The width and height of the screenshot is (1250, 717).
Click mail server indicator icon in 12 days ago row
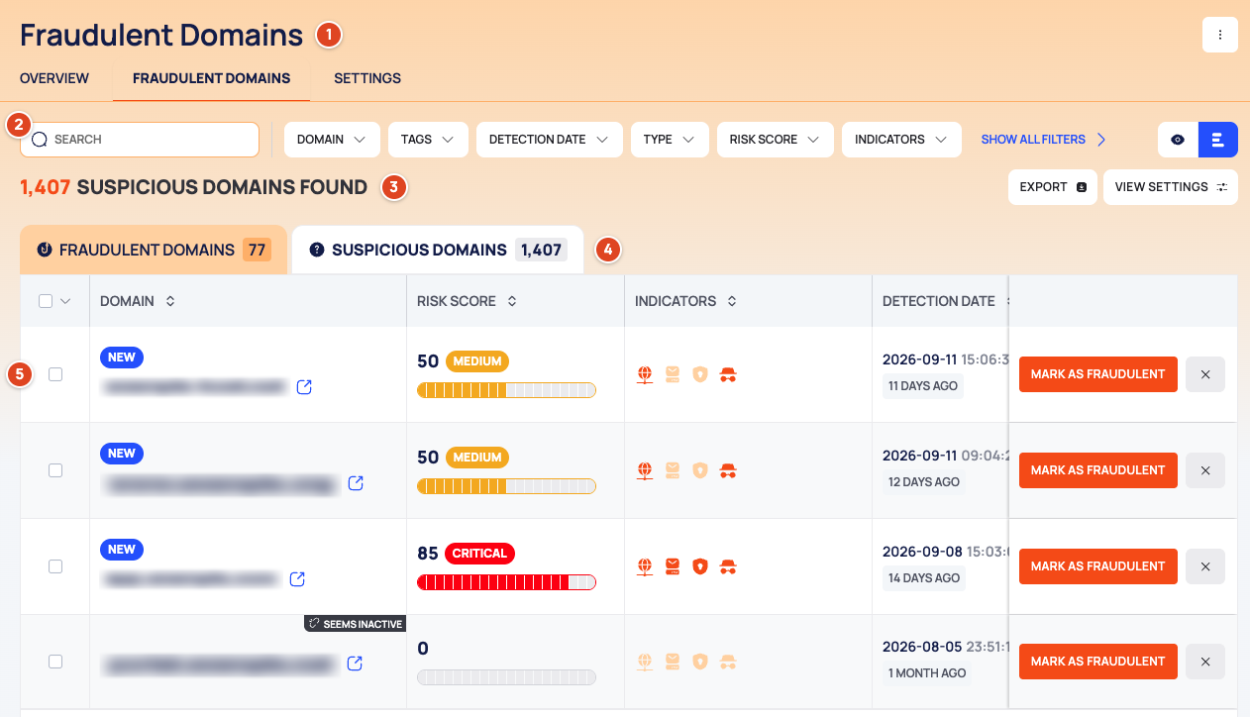pos(673,470)
